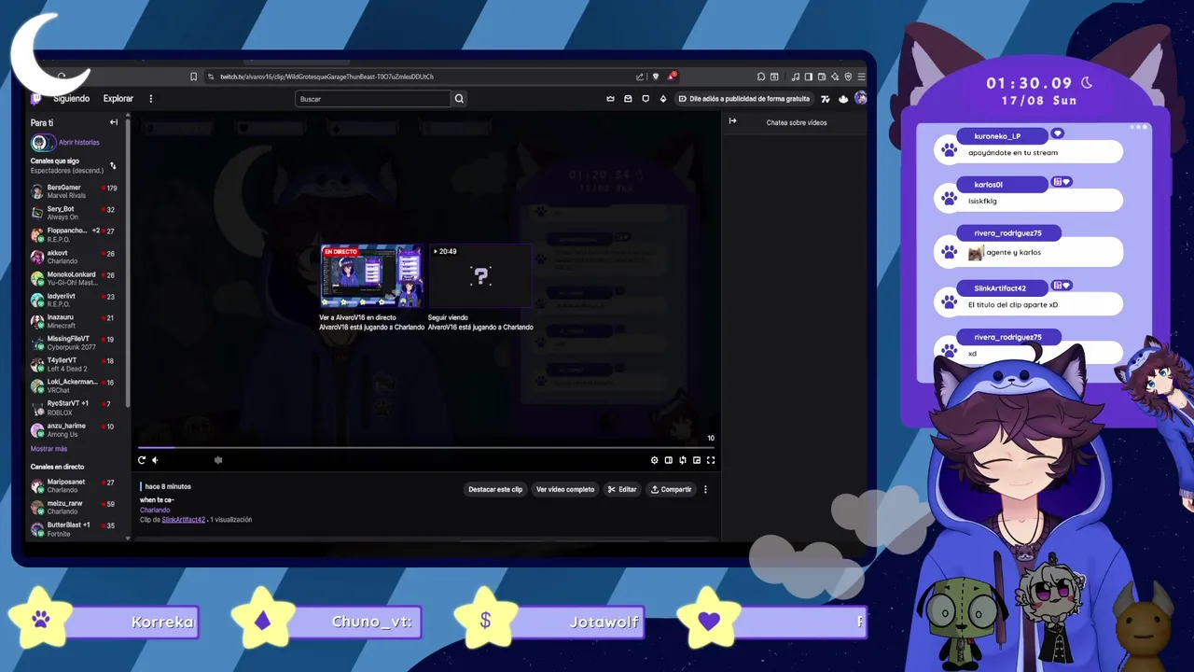Viewport: 1194px width, 672px height.
Task: Expand the chat panel arrow
Action: 732,121
